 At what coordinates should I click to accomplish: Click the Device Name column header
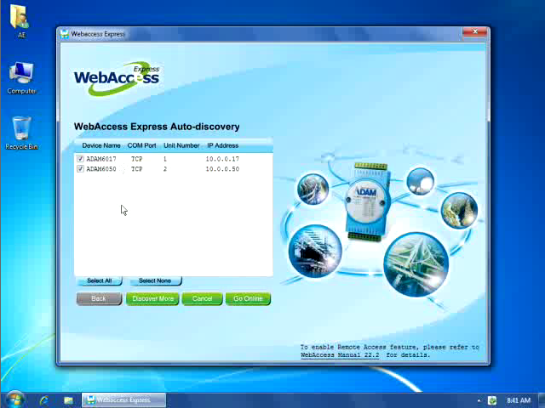pyautogui.click(x=101, y=145)
